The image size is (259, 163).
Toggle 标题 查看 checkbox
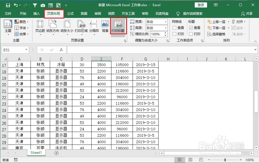point(191,28)
